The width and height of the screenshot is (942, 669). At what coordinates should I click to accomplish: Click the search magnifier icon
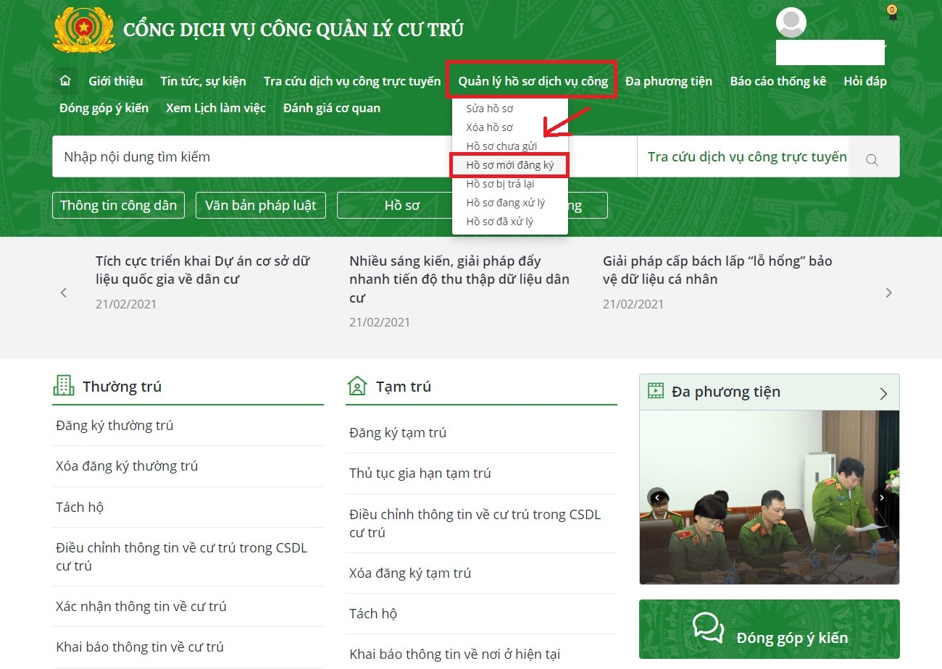872,159
